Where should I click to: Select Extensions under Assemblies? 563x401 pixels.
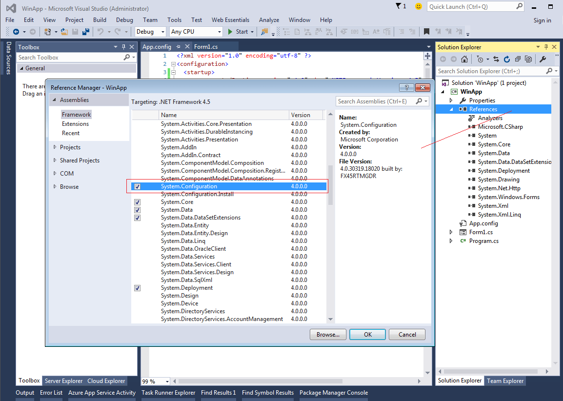click(x=76, y=124)
